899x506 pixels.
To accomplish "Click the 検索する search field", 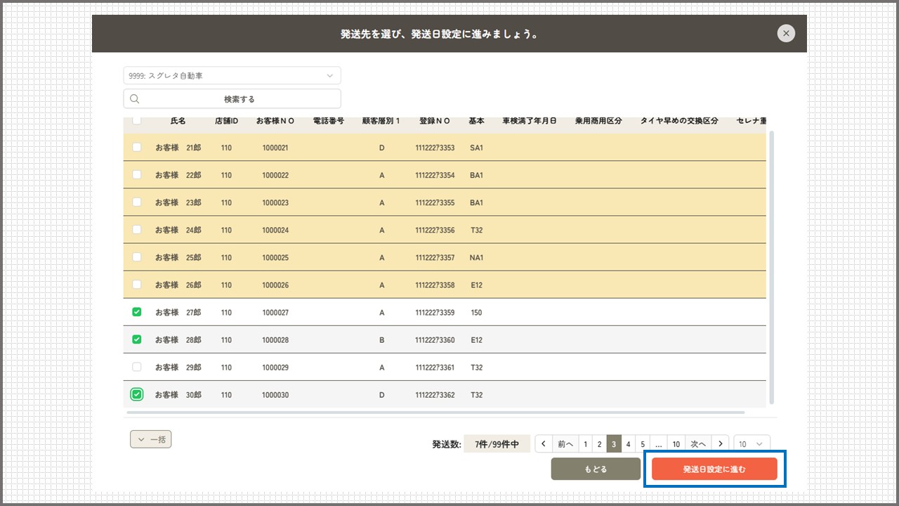I will pos(232,99).
